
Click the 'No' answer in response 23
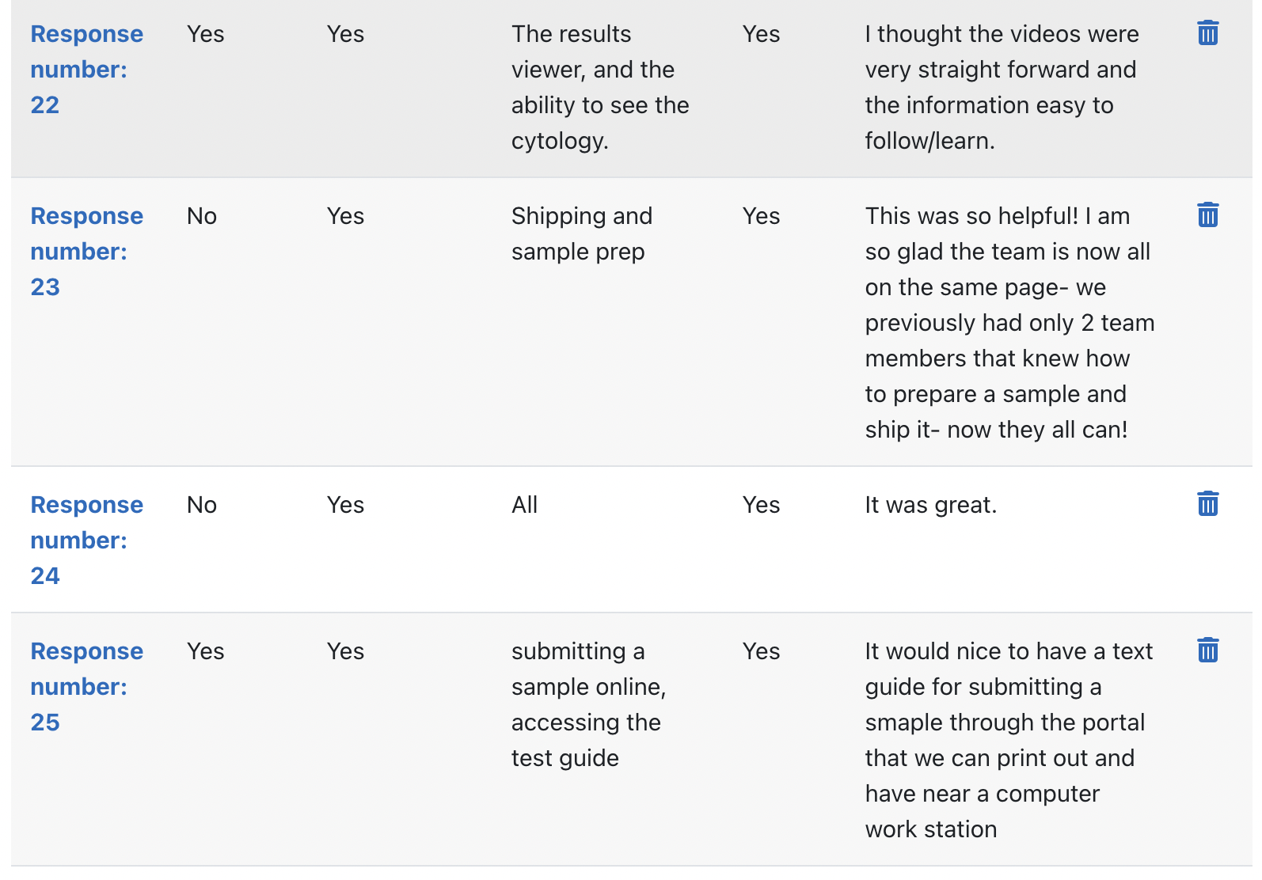(202, 216)
